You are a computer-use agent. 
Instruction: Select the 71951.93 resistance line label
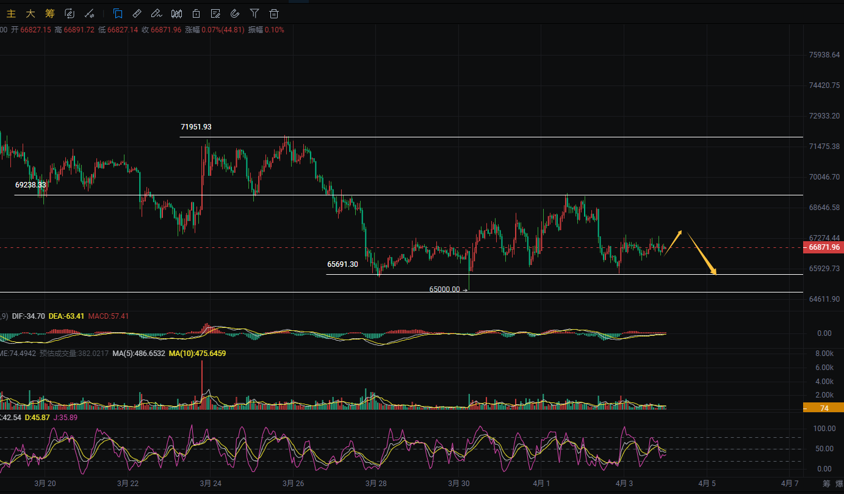(x=196, y=127)
